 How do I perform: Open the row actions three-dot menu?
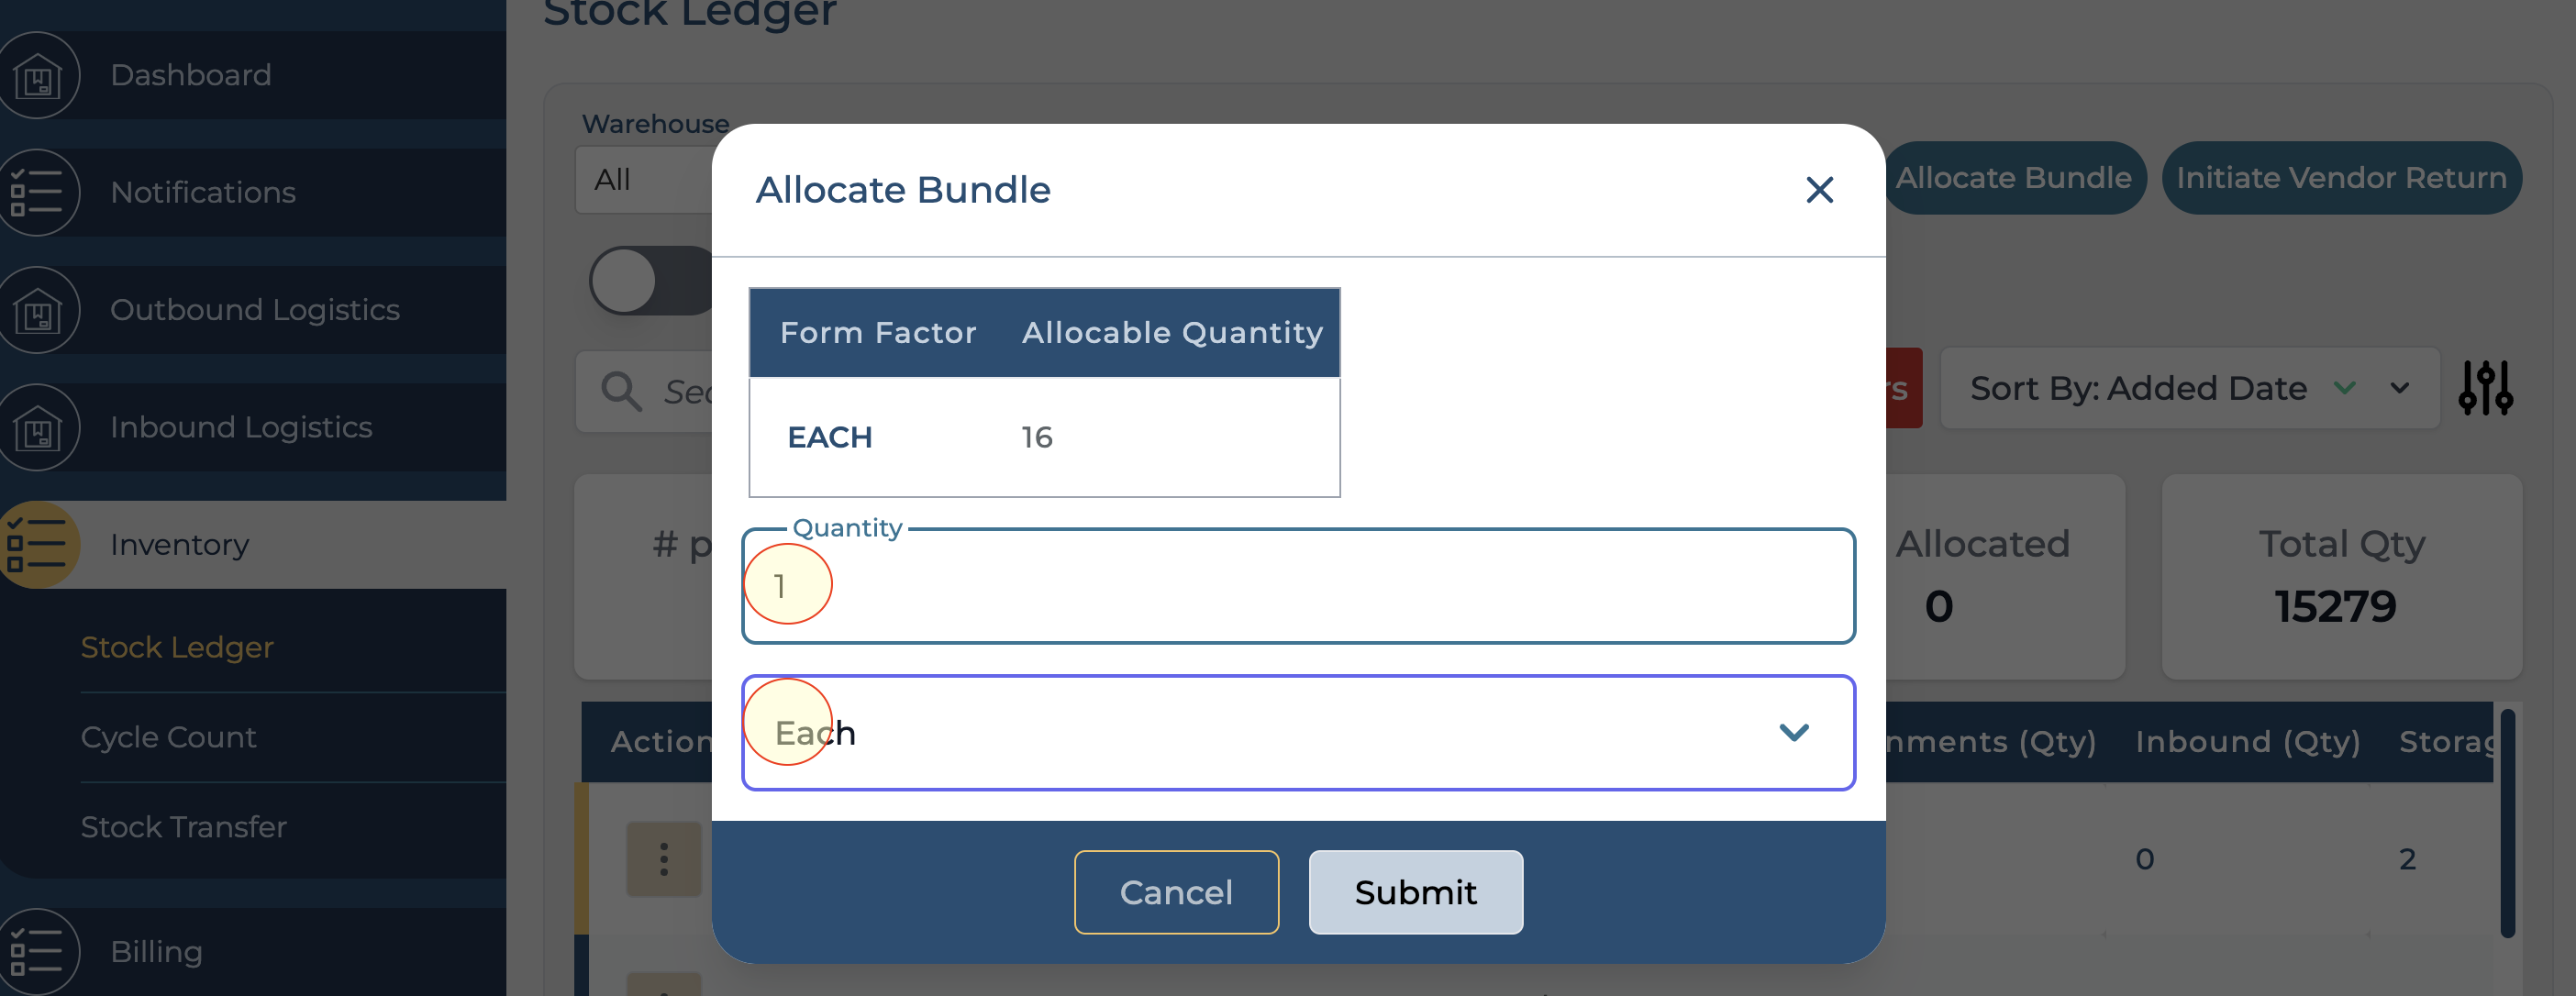[663, 859]
